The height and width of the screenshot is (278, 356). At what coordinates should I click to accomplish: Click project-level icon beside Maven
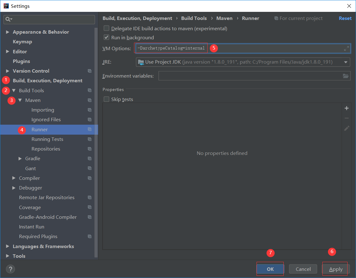pyautogui.click(x=90, y=100)
